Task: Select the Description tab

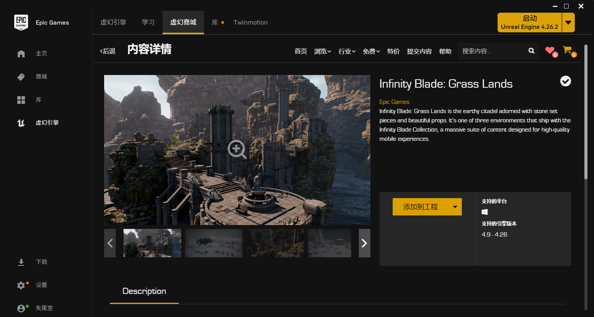Action: [144, 291]
